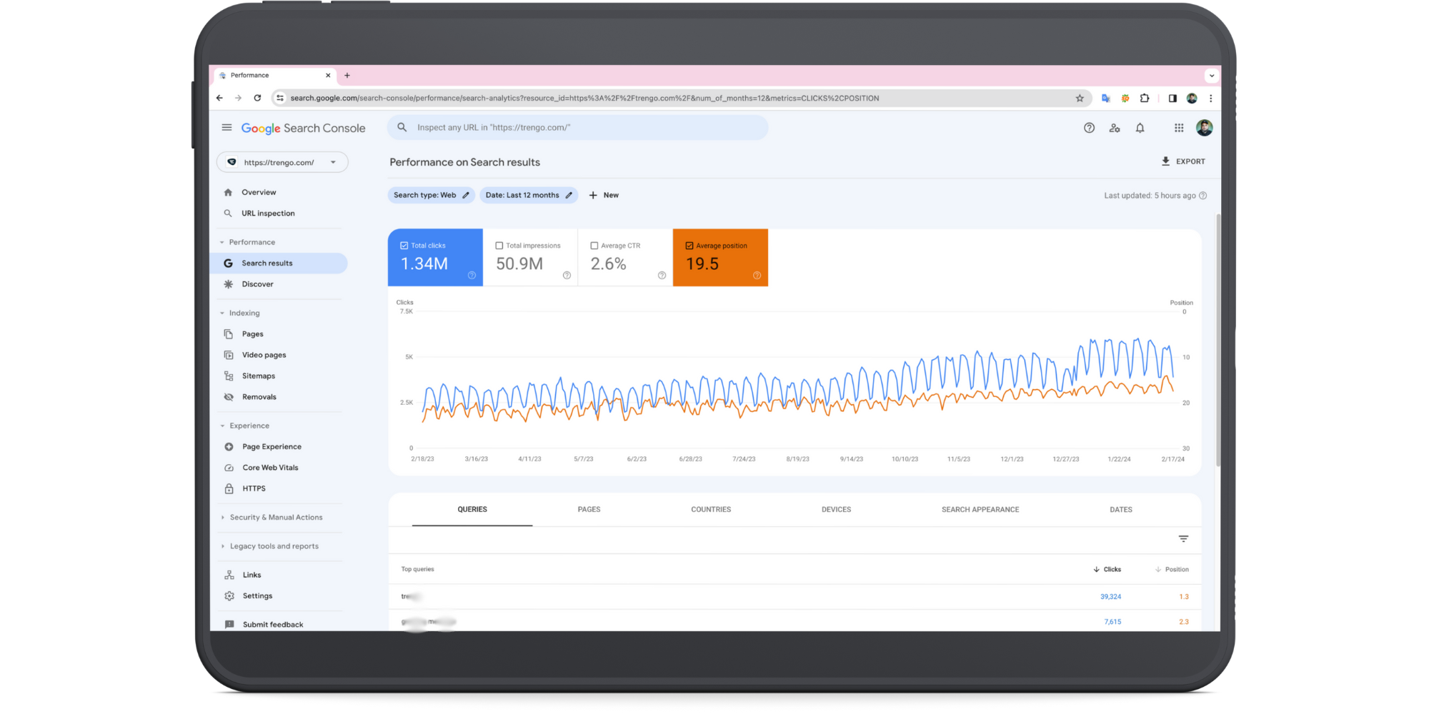Close the Performance browser tab
This screenshot has height=714, width=1429.
[328, 76]
